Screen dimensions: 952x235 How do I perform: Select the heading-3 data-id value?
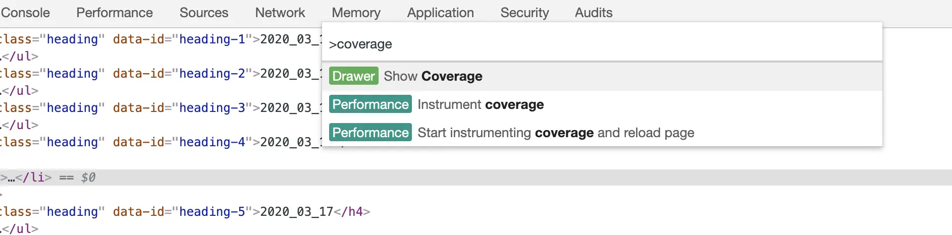coord(212,108)
